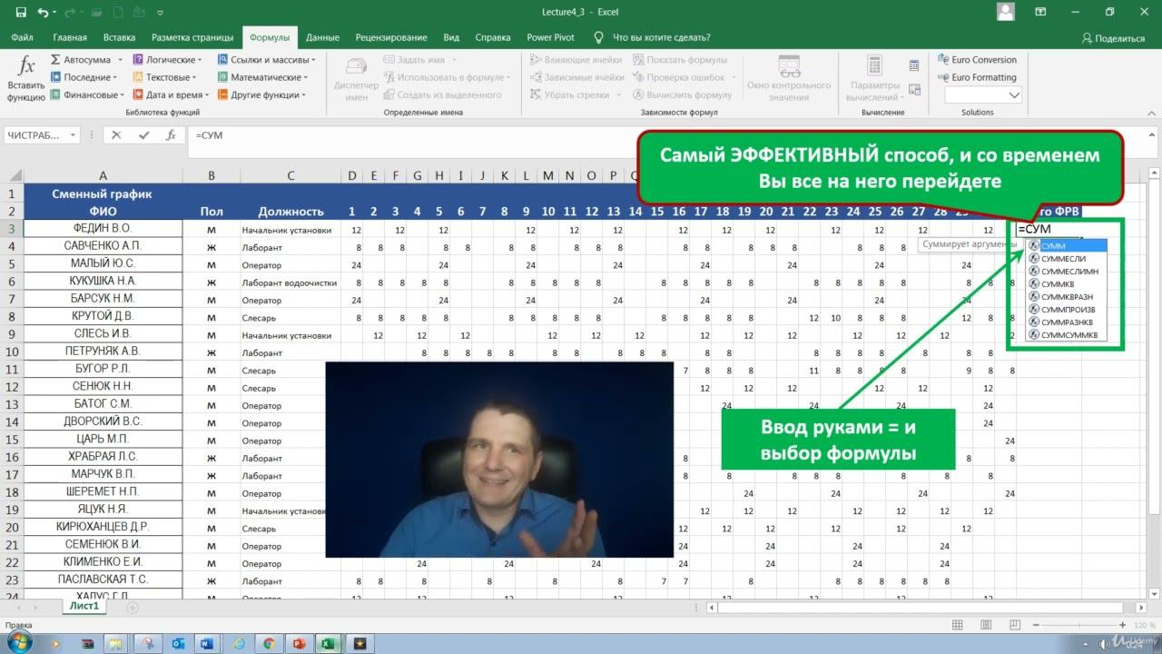Screen dimensions: 1162x654
Task: Open the Окно контрольного значения watch window
Action: 789,79
